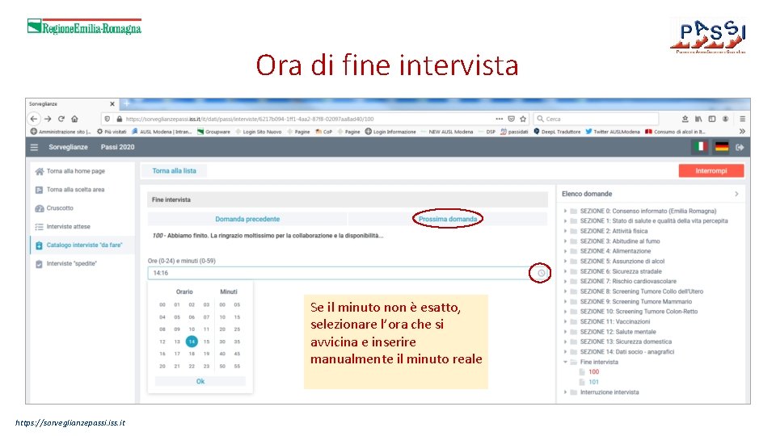Viewport: 776px width, 436px height.
Task: Click the Torna alla home page item
Action: coord(76,171)
